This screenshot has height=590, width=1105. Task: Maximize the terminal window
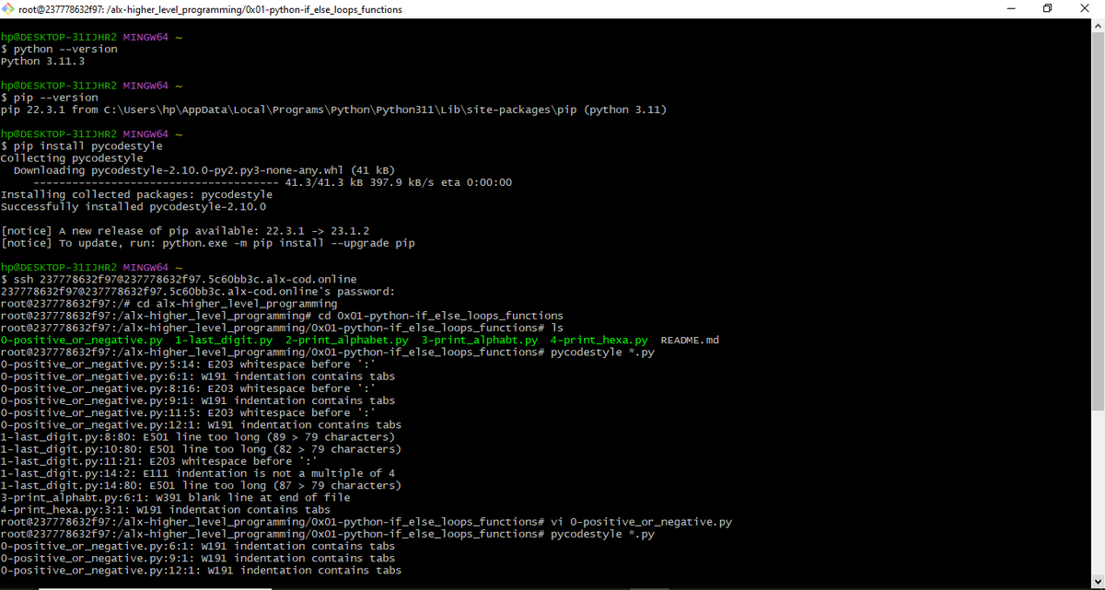coord(1048,9)
